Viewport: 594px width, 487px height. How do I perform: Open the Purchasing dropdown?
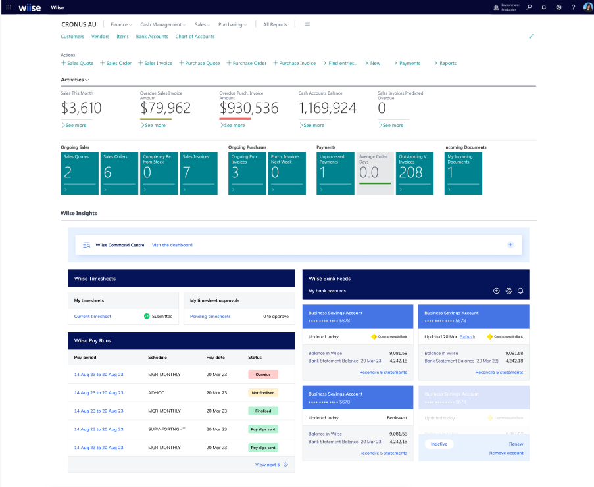[x=233, y=24]
